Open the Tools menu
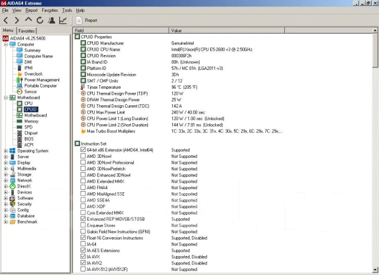Image resolution: width=379 pixels, height=275 pixels. [67, 11]
